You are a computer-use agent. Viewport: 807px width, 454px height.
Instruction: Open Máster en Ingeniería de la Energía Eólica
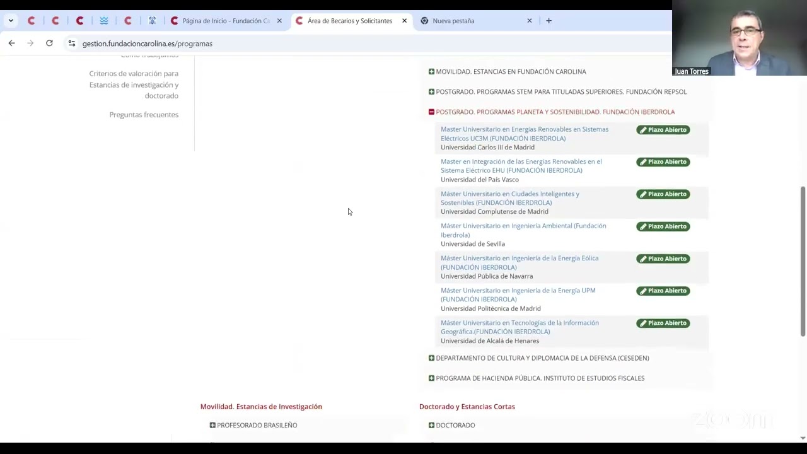(x=520, y=262)
